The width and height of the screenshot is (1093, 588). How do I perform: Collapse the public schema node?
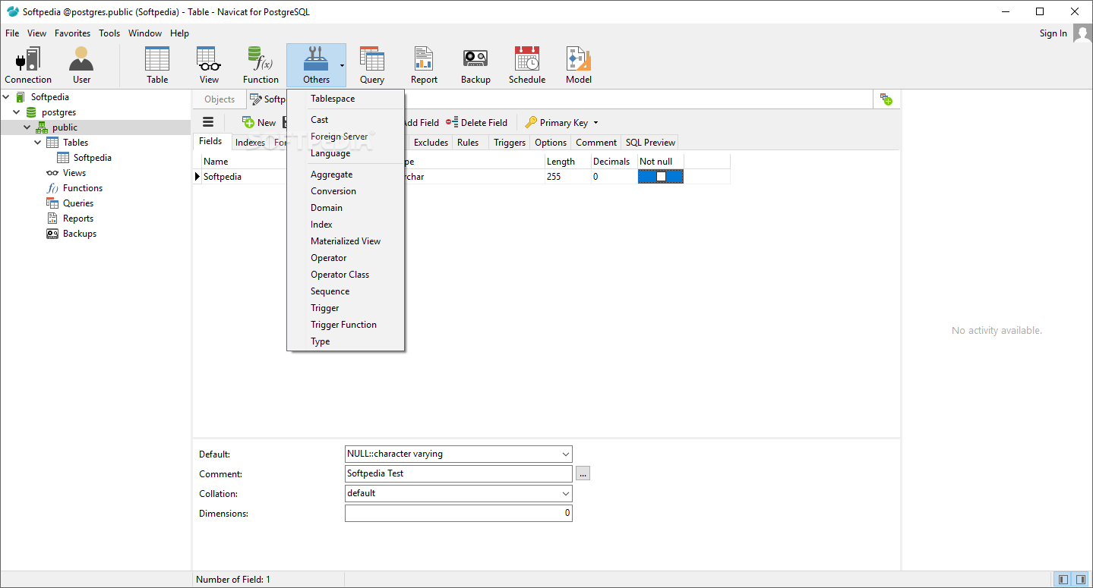(x=27, y=127)
